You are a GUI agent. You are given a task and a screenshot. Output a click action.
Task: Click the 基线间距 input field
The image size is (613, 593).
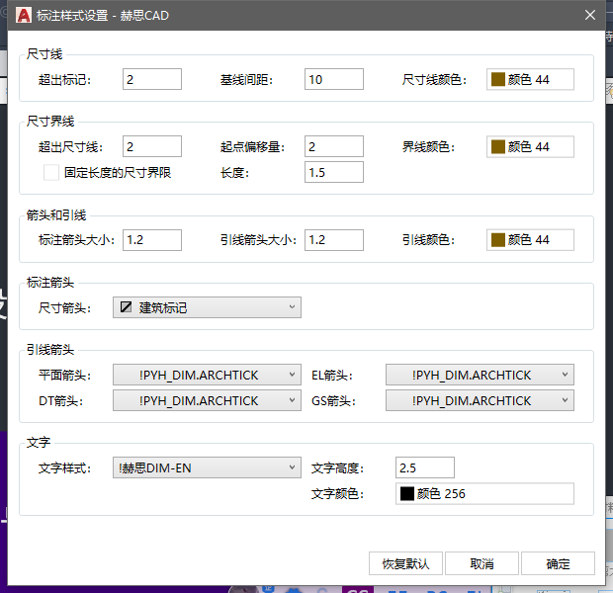coord(334,79)
